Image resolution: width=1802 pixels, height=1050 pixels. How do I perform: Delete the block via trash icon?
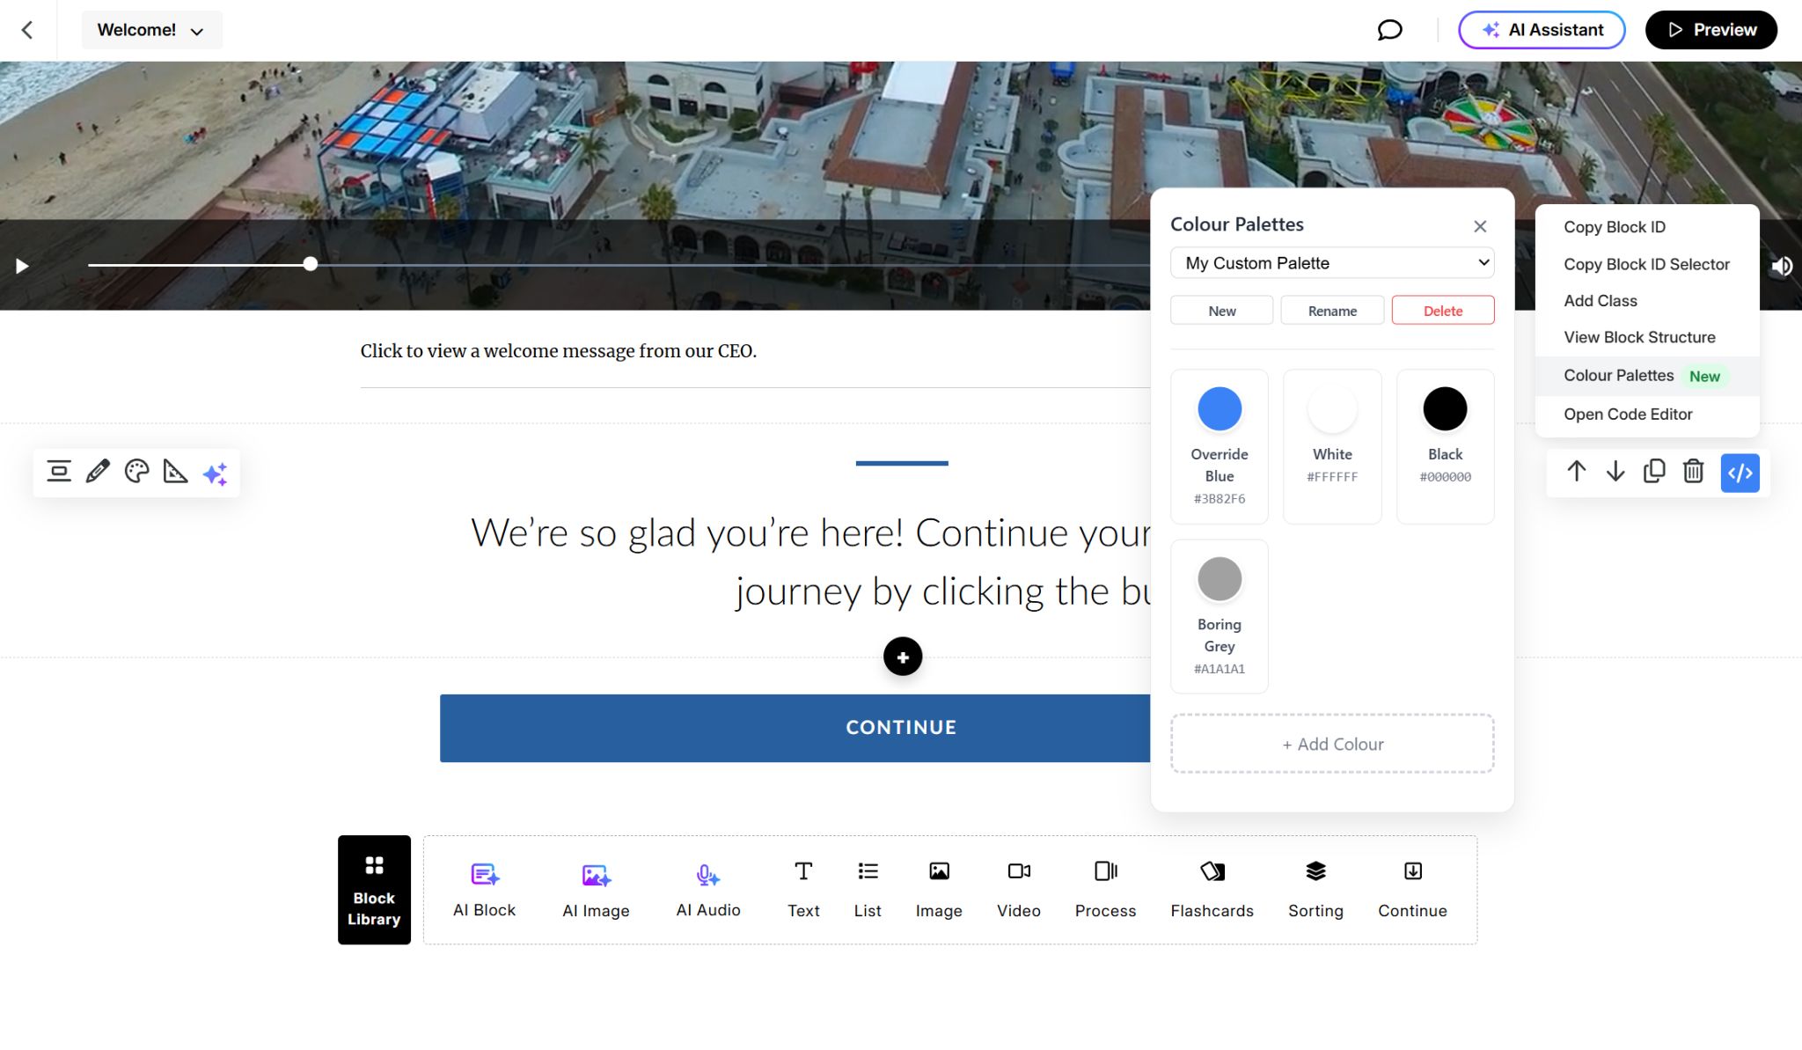[1691, 472]
